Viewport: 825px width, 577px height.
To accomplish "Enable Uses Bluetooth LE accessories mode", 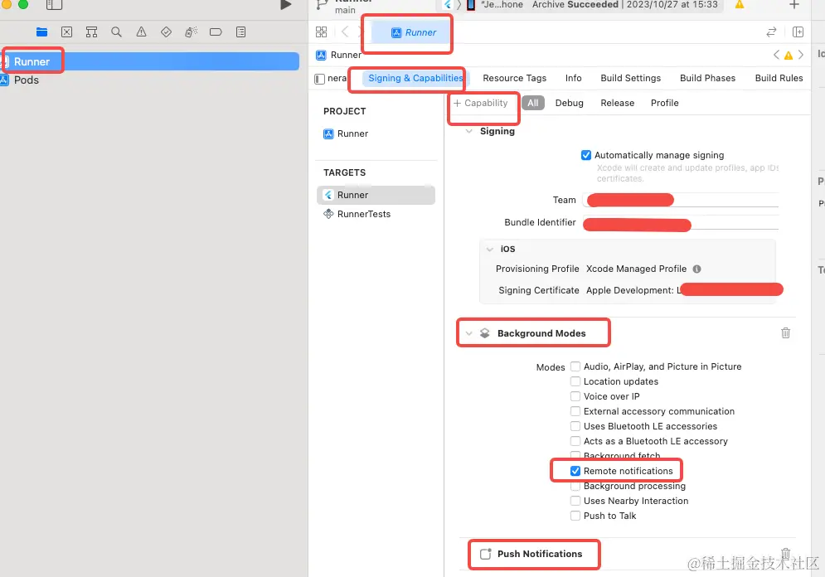I will click(575, 426).
